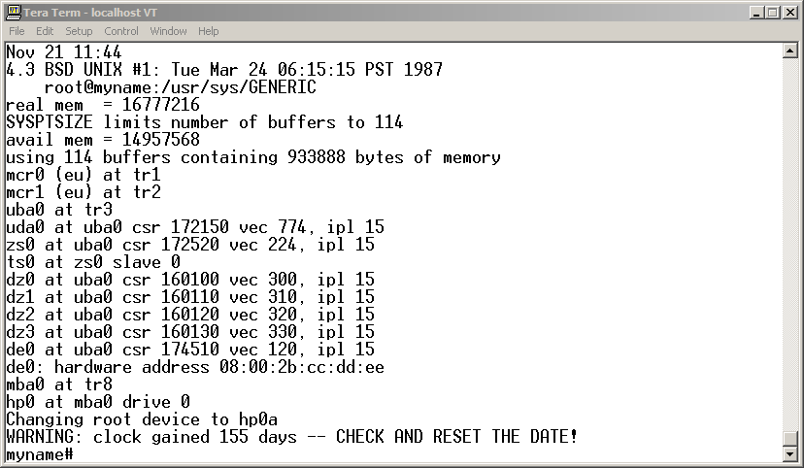Click the scrollbar down arrow
This screenshot has width=804, height=468.
(790, 453)
